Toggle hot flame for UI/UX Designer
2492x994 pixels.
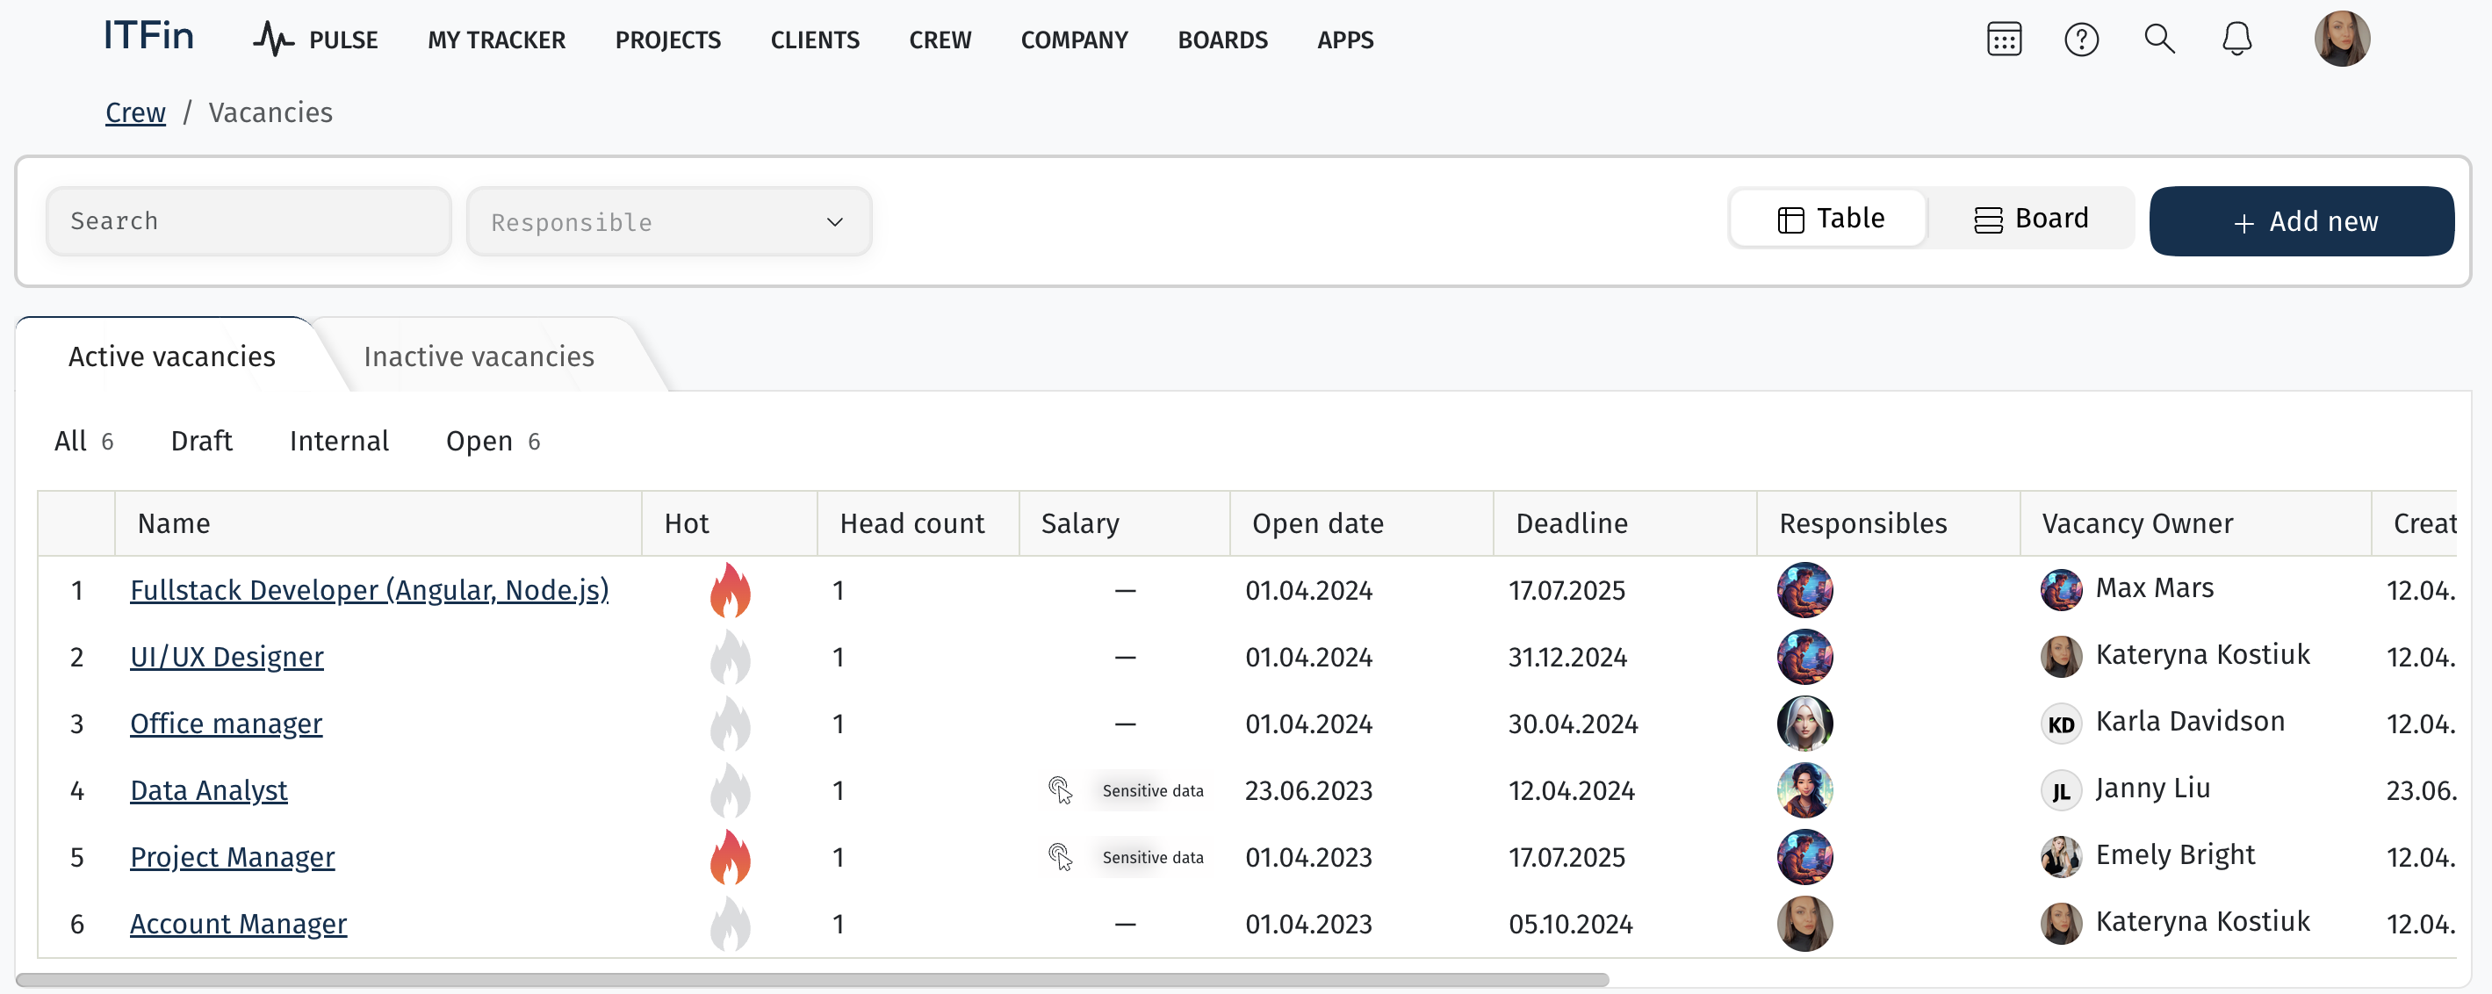pyautogui.click(x=731, y=657)
